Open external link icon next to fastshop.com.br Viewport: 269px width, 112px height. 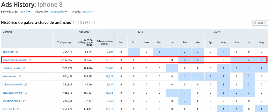click(24, 68)
